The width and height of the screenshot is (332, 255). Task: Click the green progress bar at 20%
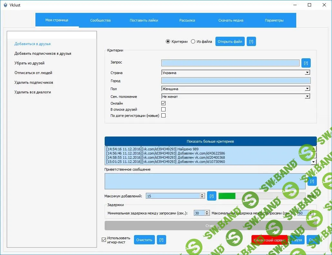pos(226,196)
